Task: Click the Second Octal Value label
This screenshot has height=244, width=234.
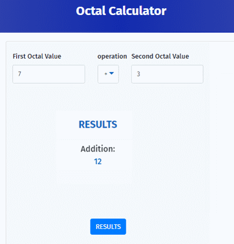Action: pos(160,57)
